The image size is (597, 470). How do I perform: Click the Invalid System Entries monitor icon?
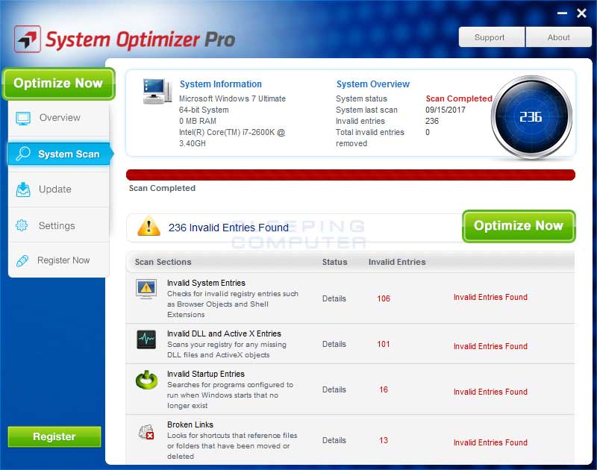tap(146, 289)
